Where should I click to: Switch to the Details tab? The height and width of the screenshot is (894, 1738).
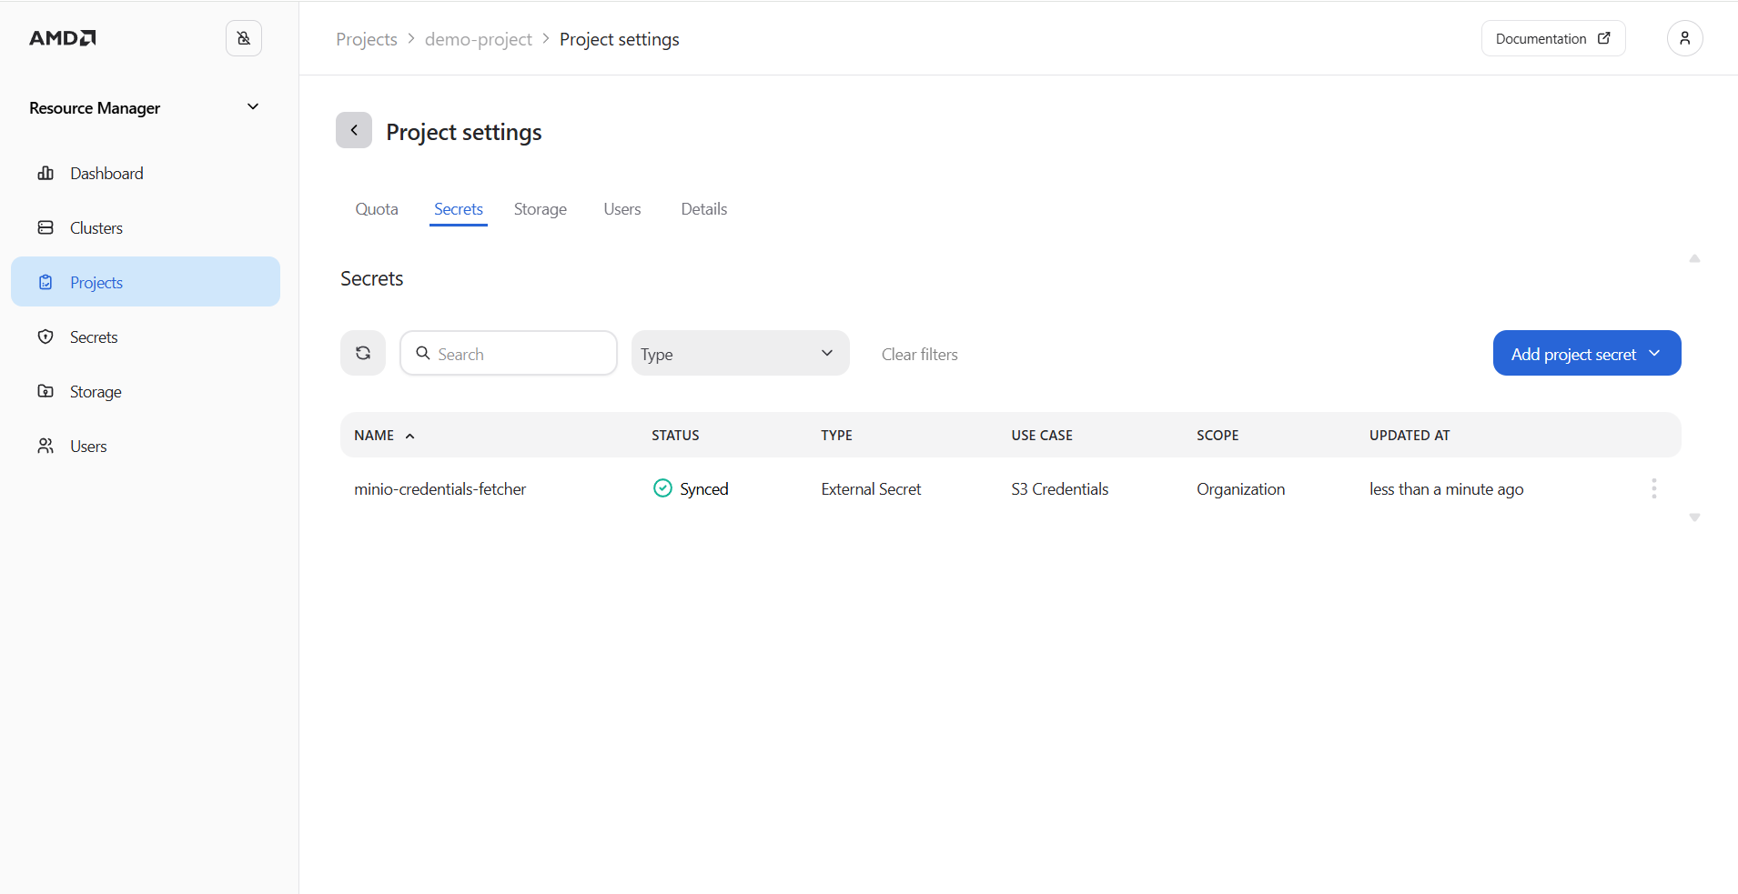704,209
